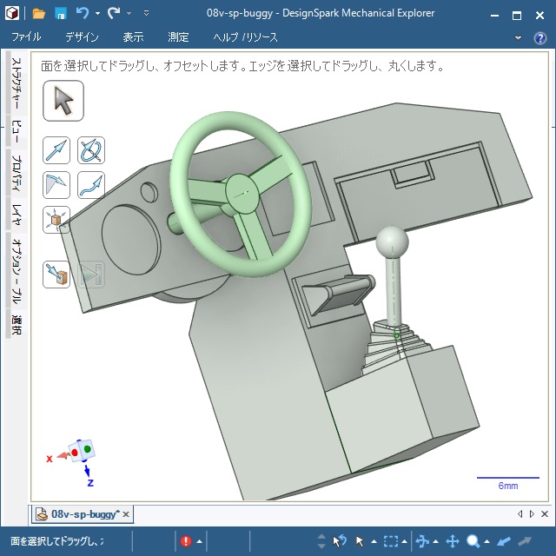Click the help question mark icon
Viewport: 556px width, 556px height.
539,37
